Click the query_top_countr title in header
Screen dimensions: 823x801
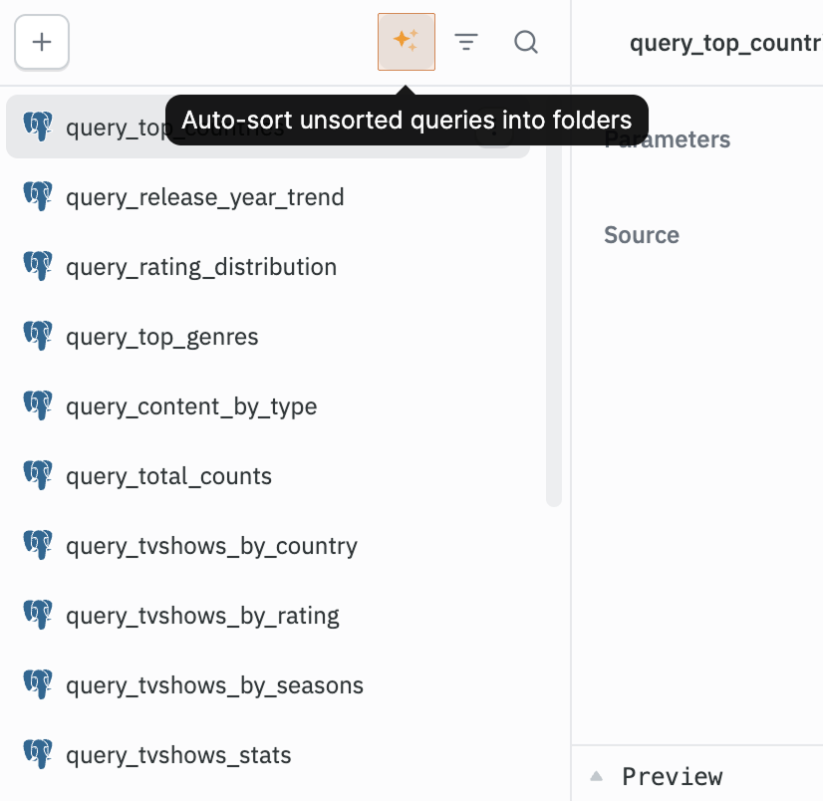click(726, 43)
